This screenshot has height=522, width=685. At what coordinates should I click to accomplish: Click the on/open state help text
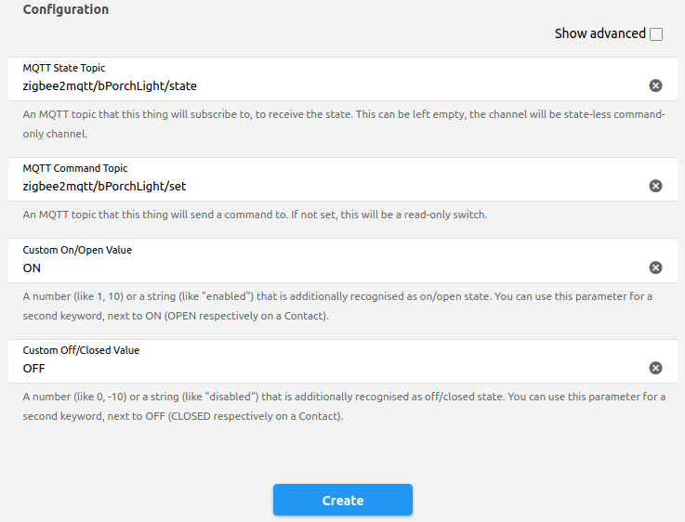(344, 306)
